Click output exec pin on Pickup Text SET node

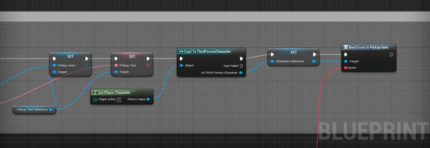148,59
